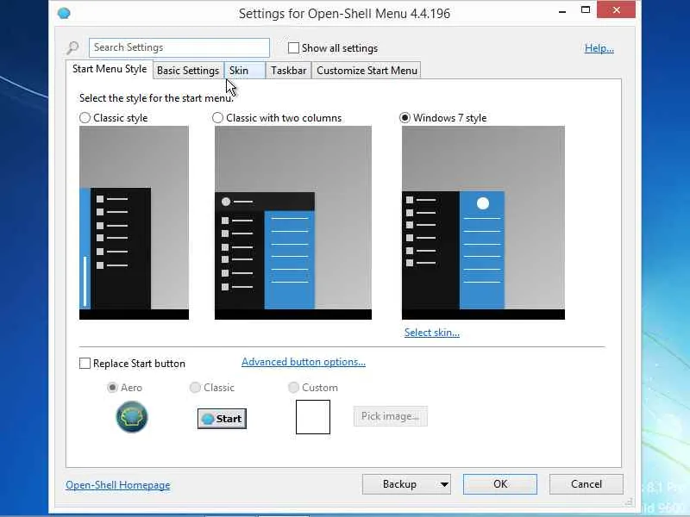Open the Taskbar tab
Image resolution: width=690 pixels, height=517 pixels.
coord(289,71)
